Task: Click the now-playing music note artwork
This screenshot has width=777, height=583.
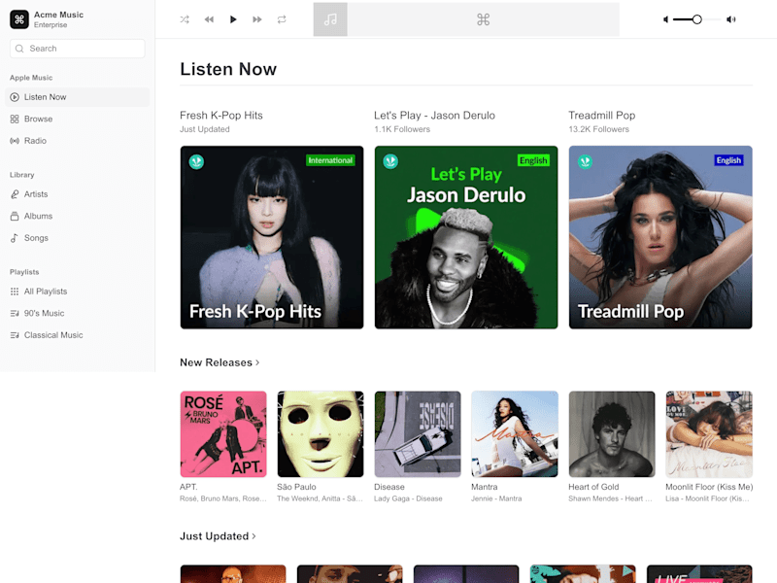Action: coord(330,19)
